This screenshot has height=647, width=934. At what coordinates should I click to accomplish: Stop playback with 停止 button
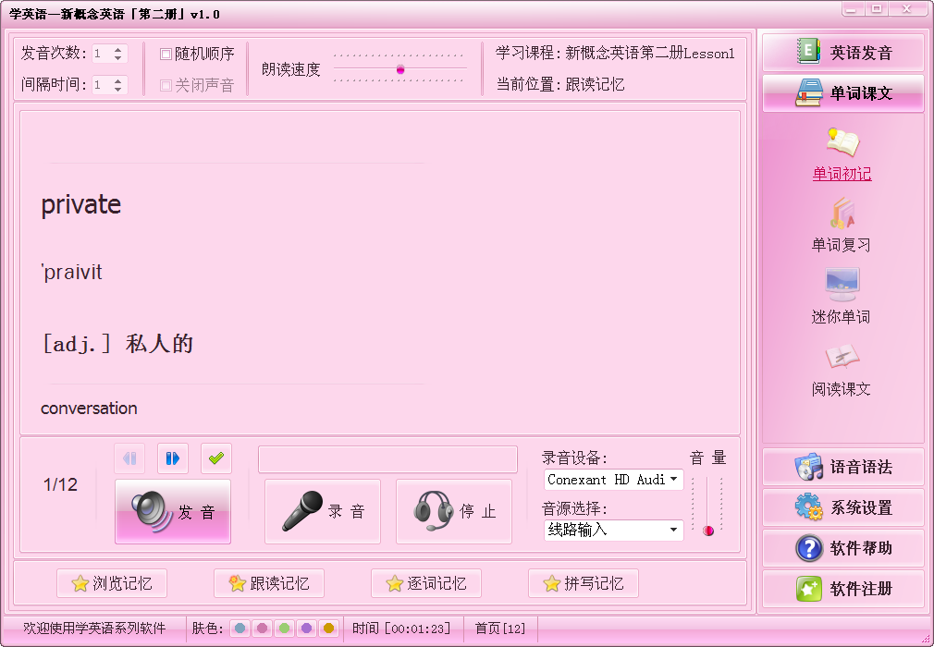tap(454, 512)
